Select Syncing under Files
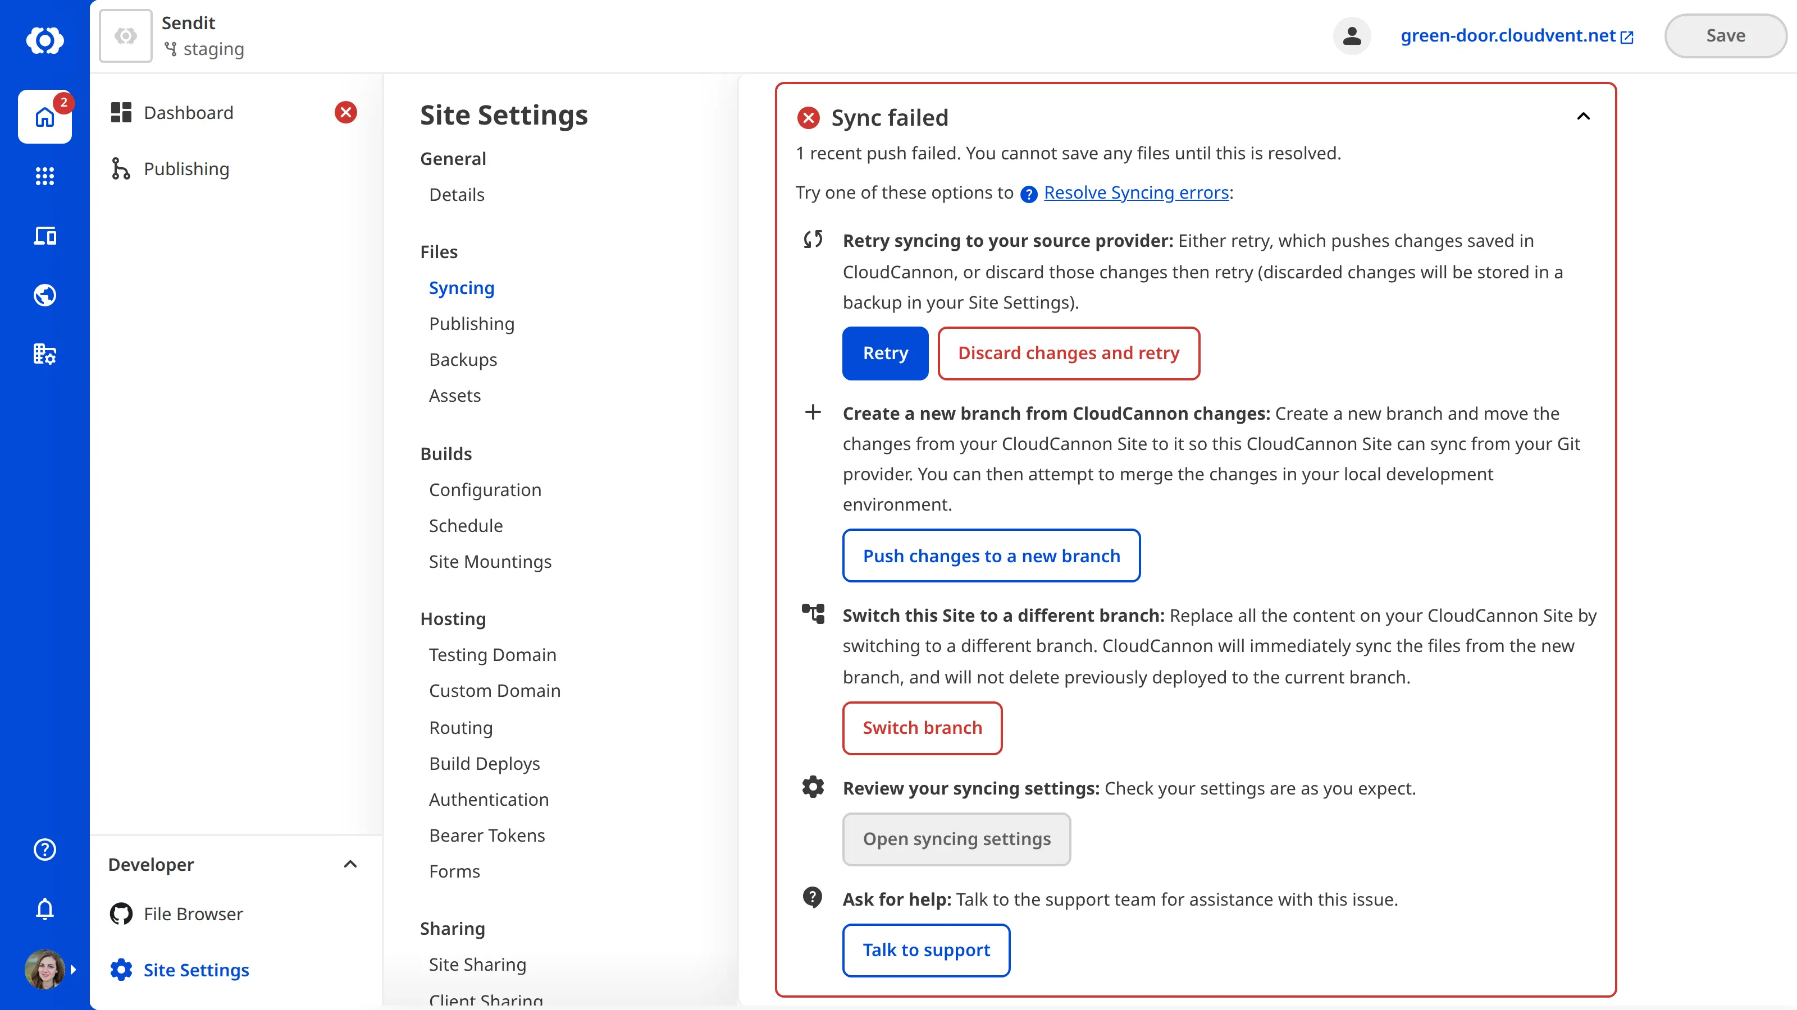This screenshot has width=1797, height=1010. click(x=461, y=288)
